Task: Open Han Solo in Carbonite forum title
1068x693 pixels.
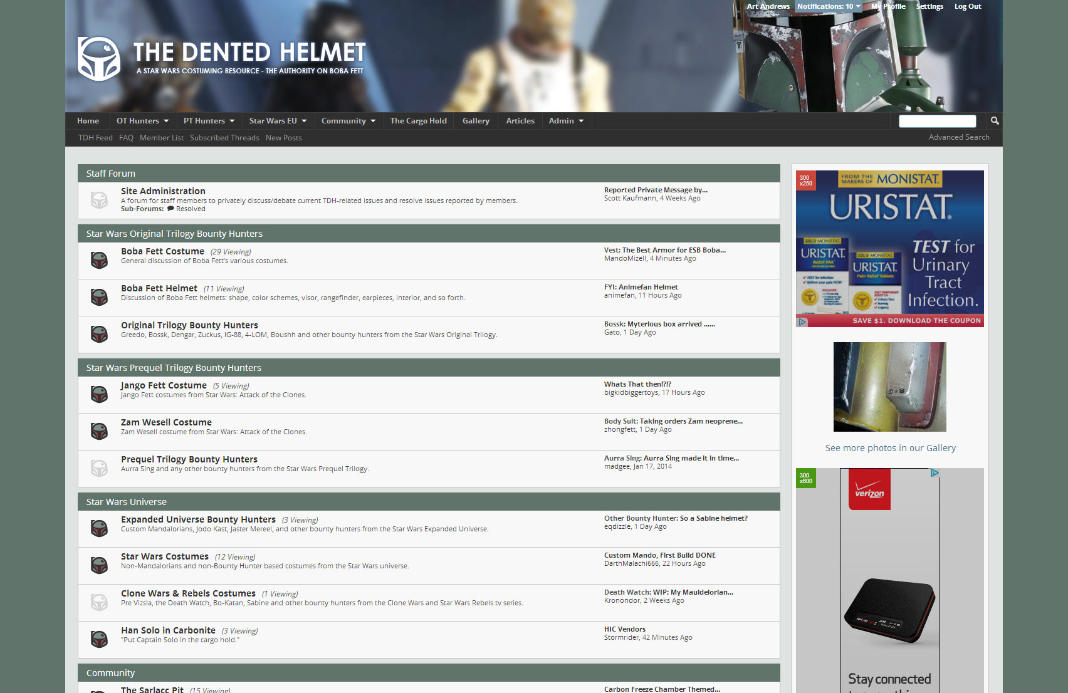Action: (168, 630)
